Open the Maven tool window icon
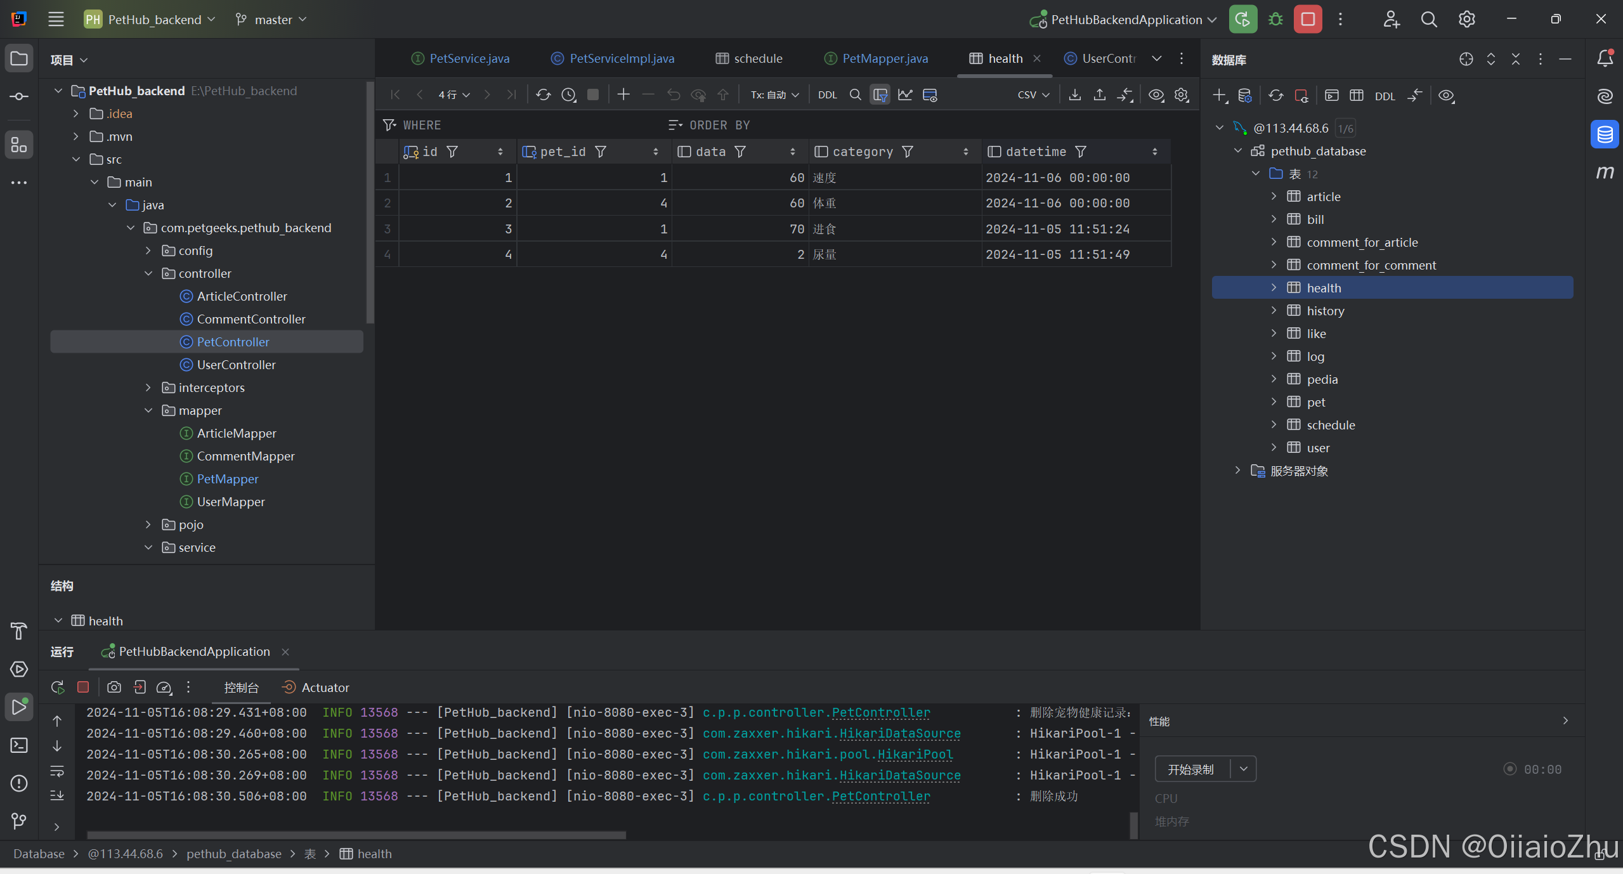1623x874 pixels. (x=1605, y=173)
